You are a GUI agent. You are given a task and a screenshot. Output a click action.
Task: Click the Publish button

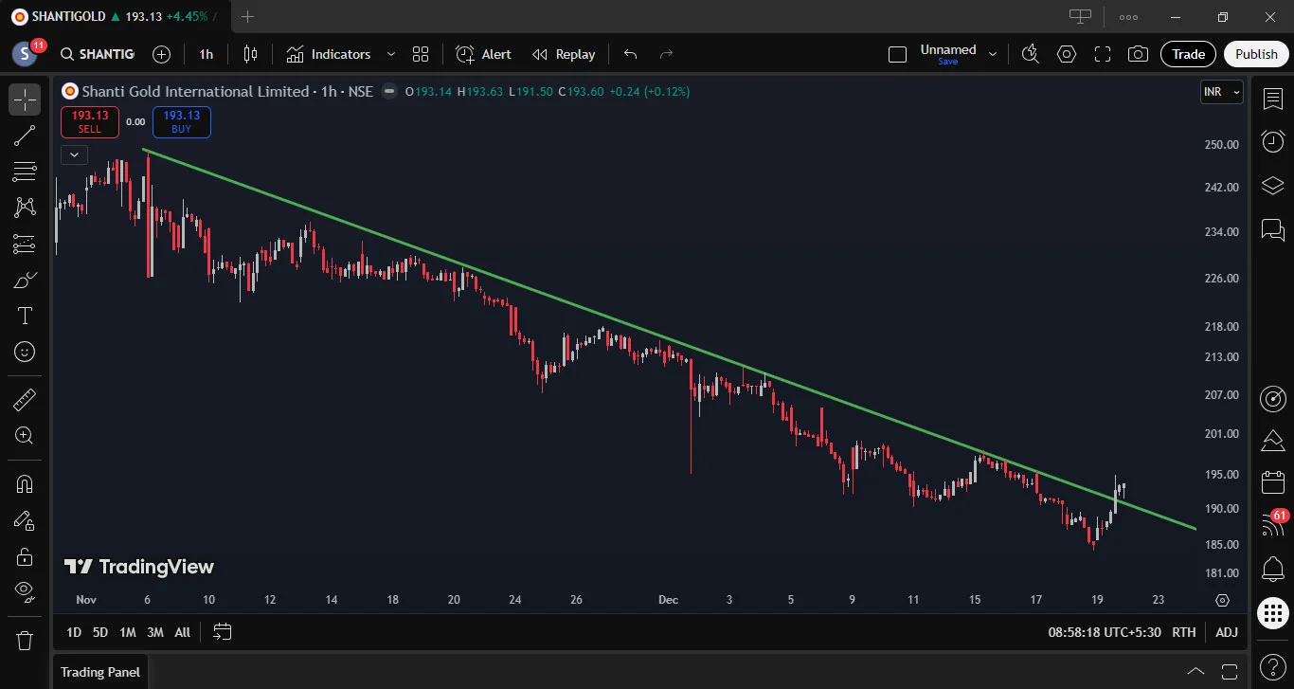coord(1256,54)
